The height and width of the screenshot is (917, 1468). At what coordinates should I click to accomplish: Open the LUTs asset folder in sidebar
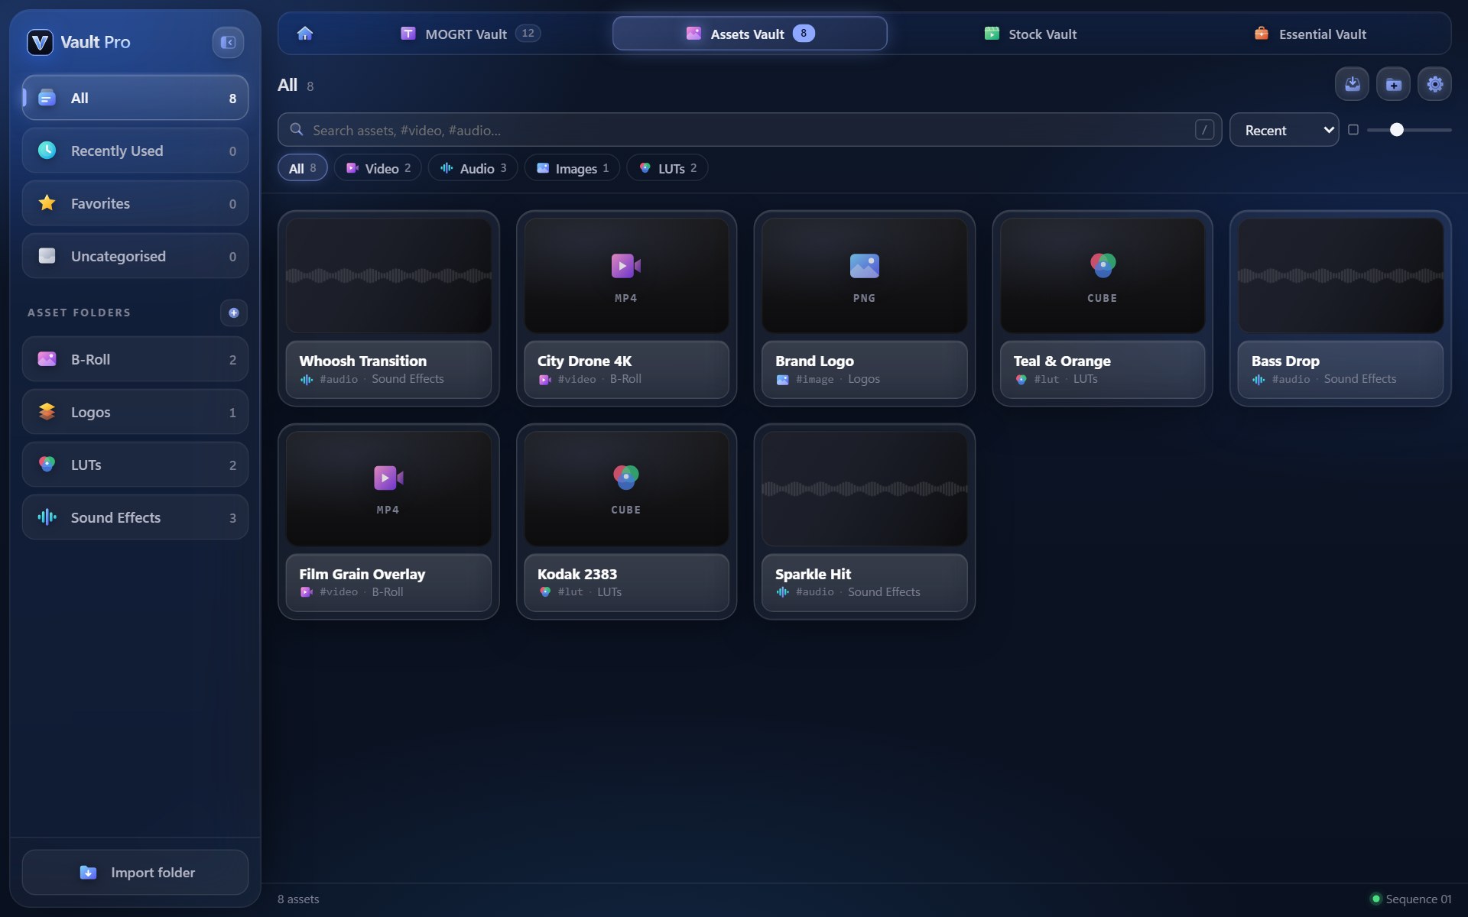(135, 465)
